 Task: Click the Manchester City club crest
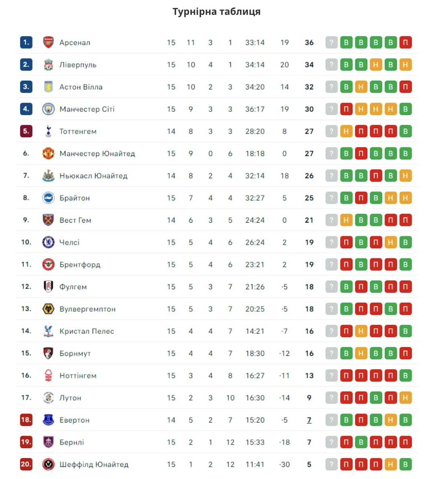[x=48, y=109]
